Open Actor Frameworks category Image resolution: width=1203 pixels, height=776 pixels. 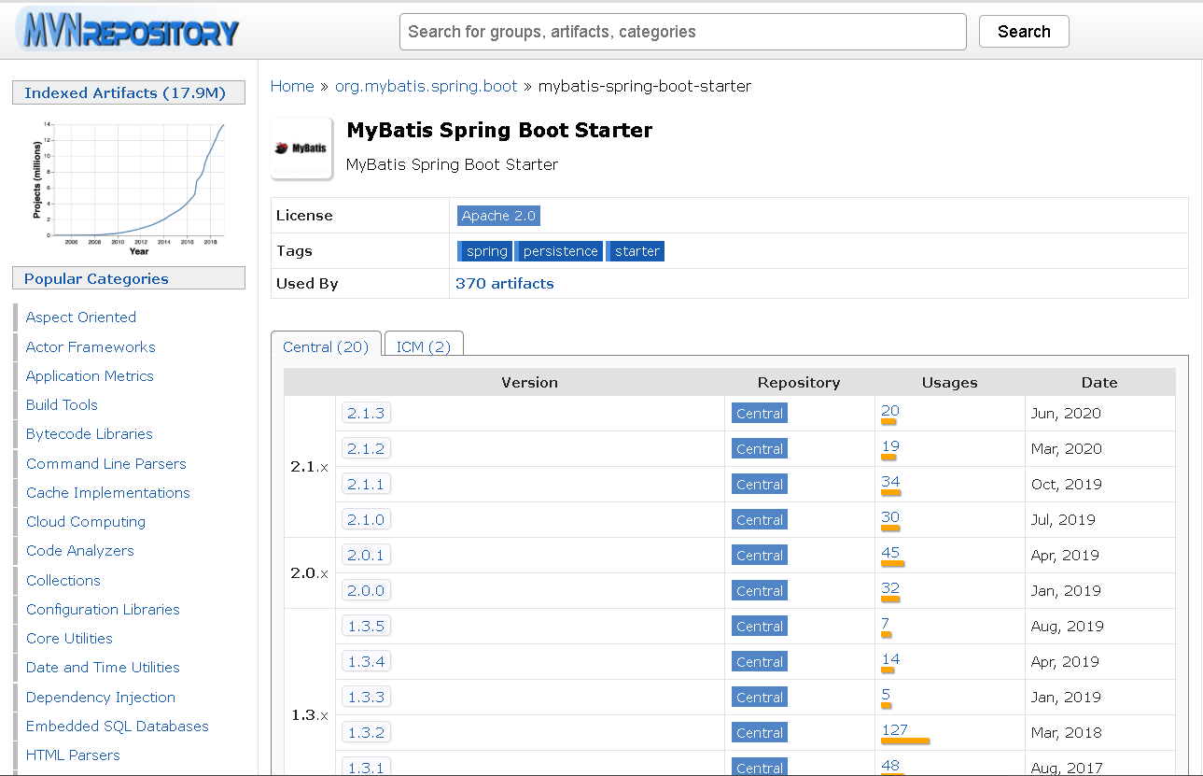[x=91, y=346]
